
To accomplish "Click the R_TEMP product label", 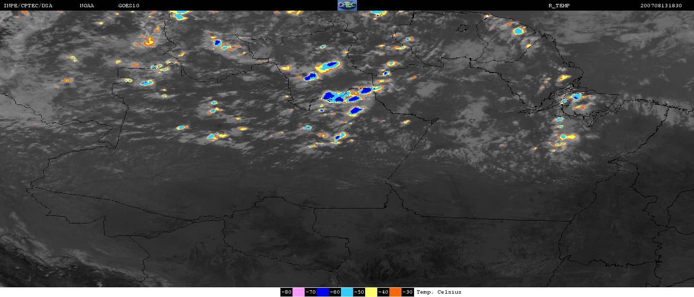I will 559,6.
